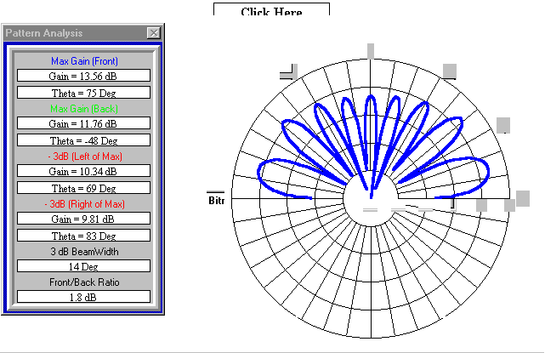Viewport: 545px width, 353px height.
Task: Select the 'Theta = 69 Deg' field
Action: coord(84,188)
